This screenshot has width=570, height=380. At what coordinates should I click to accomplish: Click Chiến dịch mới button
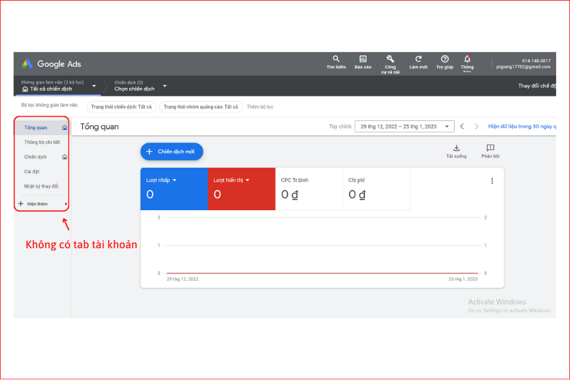pyautogui.click(x=172, y=151)
